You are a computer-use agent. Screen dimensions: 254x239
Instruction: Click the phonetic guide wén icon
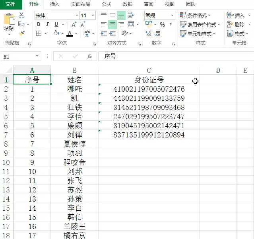87,33
